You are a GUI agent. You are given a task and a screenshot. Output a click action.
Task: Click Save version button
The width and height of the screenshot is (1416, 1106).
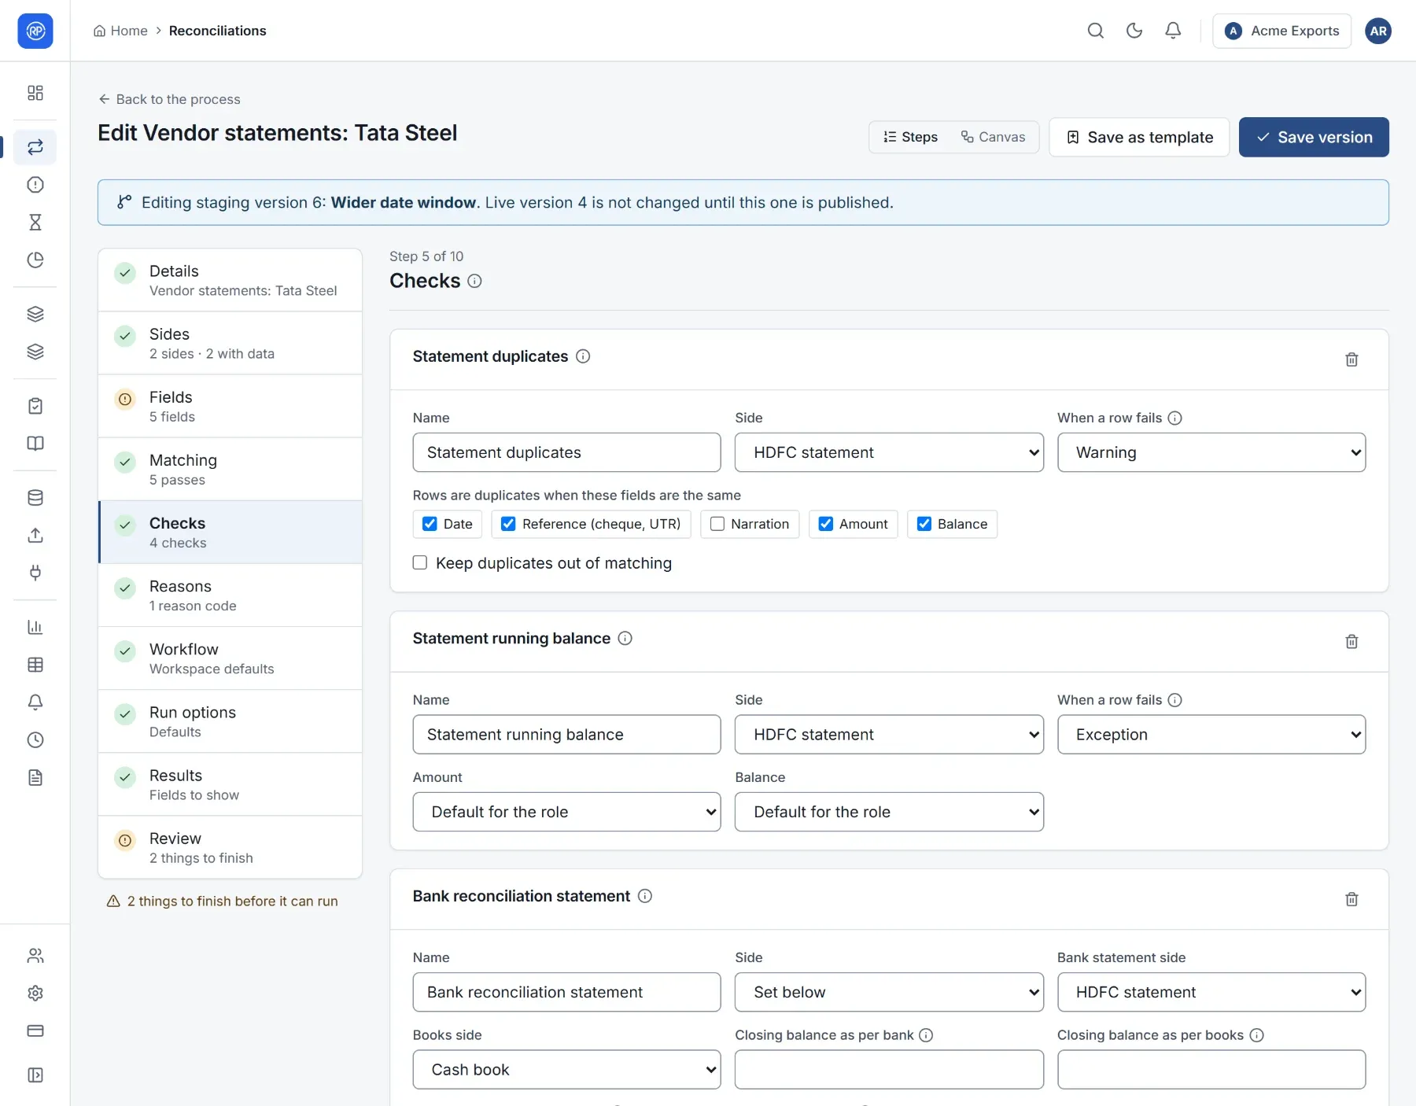[x=1314, y=137]
